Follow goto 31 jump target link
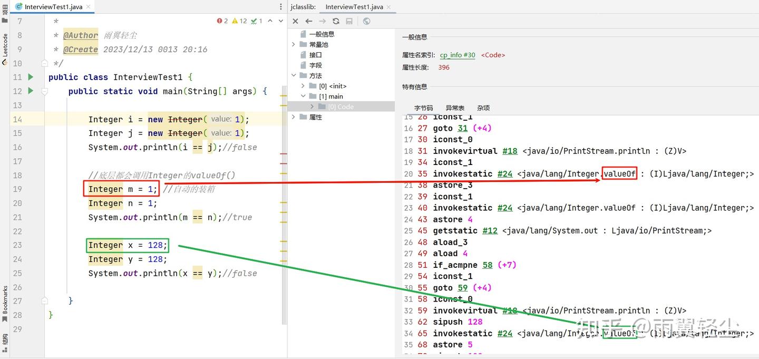759x359 pixels. (463, 128)
